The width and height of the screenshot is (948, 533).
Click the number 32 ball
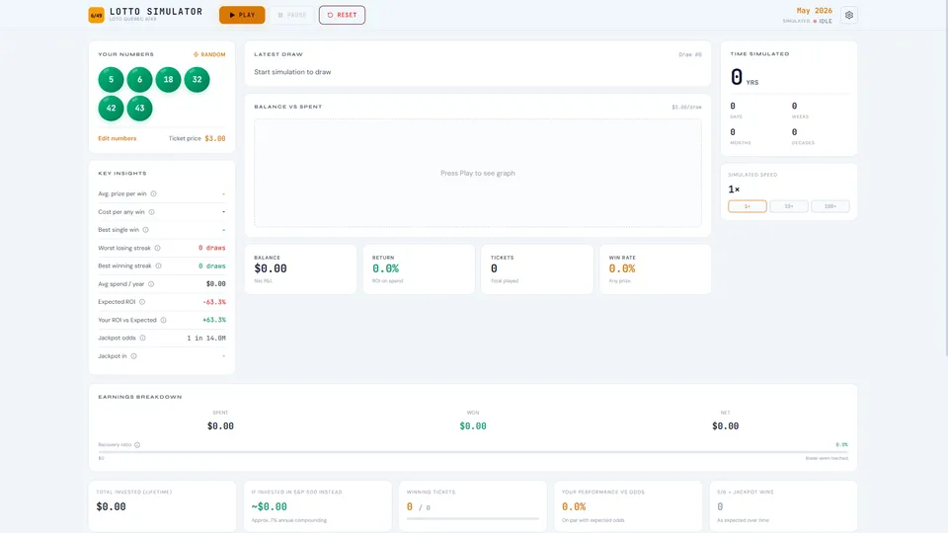point(197,80)
